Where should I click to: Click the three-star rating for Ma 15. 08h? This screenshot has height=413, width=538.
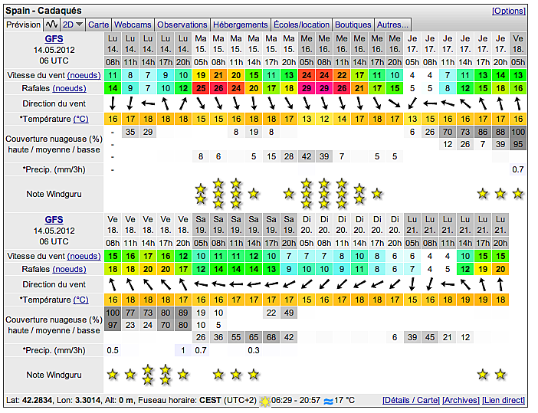(218, 194)
